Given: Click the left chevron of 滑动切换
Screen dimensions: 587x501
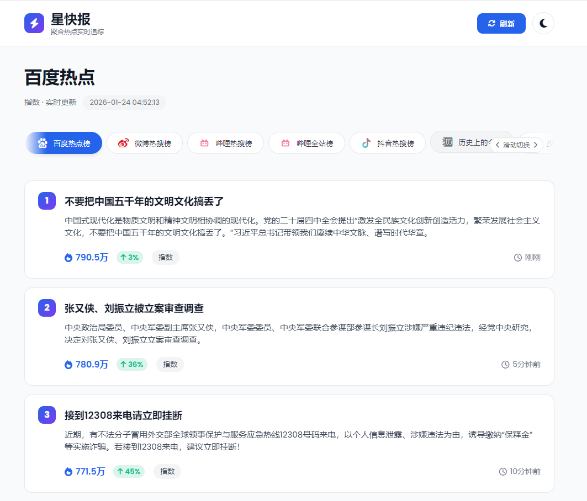Looking at the screenshot, I should [x=499, y=145].
